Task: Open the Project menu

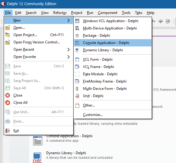Action: [77, 13]
